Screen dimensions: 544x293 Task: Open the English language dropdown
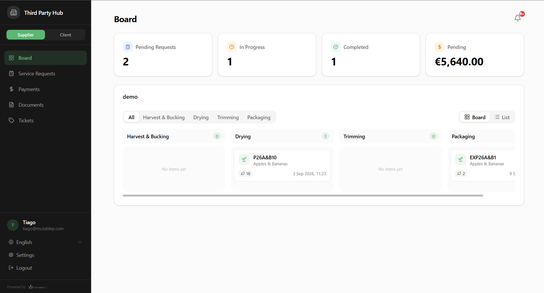46,242
